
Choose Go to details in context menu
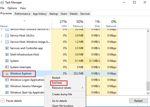59,101
